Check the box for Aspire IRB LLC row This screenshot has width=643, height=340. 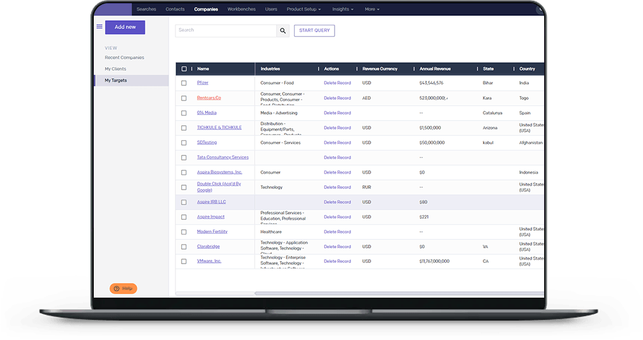pyautogui.click(x=184, y=202)
